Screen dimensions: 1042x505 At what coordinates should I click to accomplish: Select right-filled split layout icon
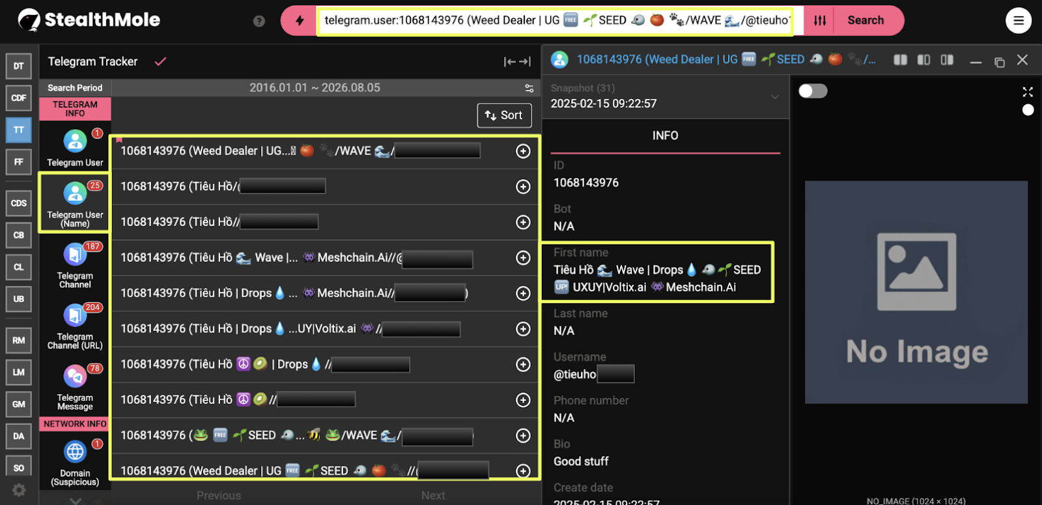[948, 60]
